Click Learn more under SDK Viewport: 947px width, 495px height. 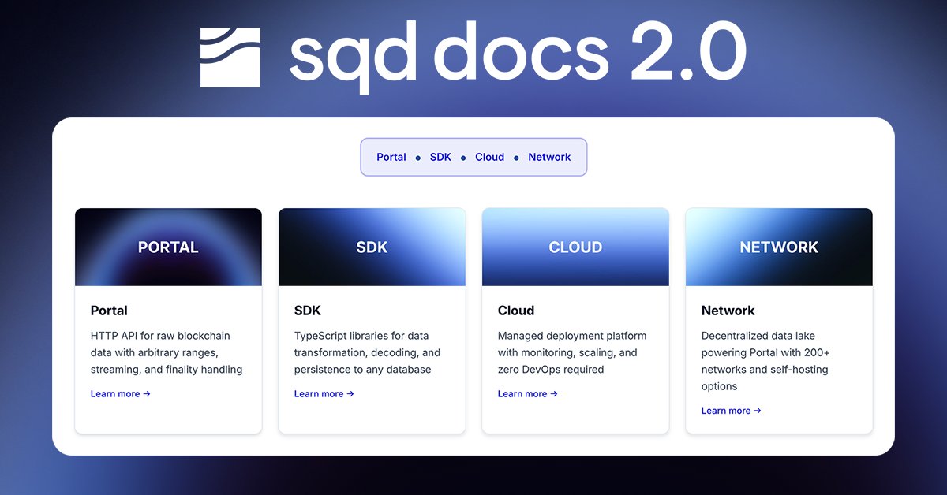coord(324,394)
